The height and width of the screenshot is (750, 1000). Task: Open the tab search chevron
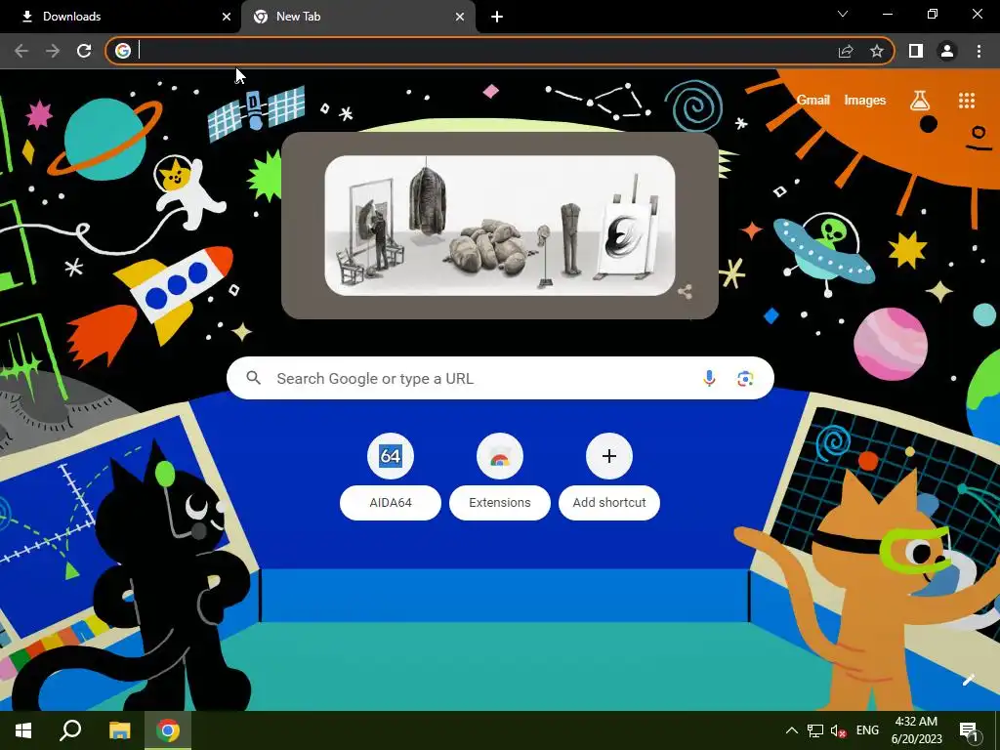point(843,14)
